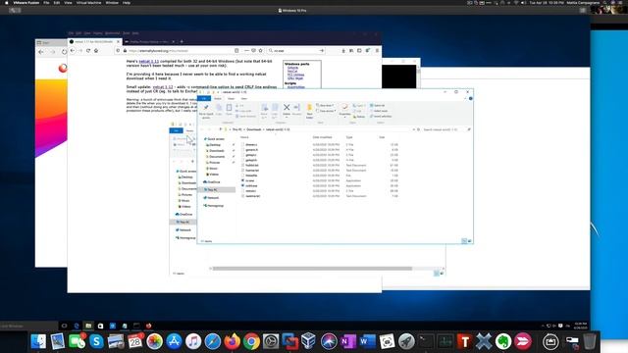This screenshot has height=353, width=628.
Task: Tick the checkbox next to generic.h
Action: (x=242, y=150)
